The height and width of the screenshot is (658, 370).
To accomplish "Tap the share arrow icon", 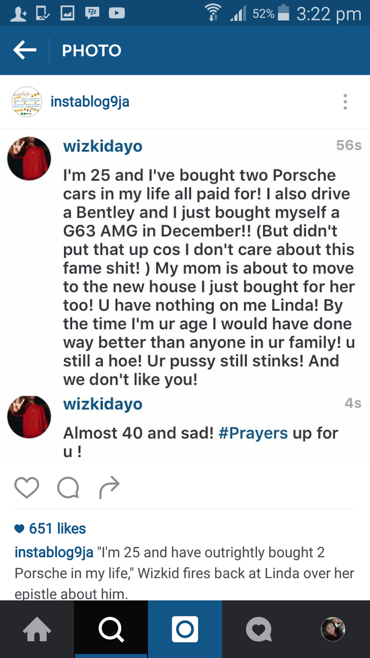I will tap(109, 487).
